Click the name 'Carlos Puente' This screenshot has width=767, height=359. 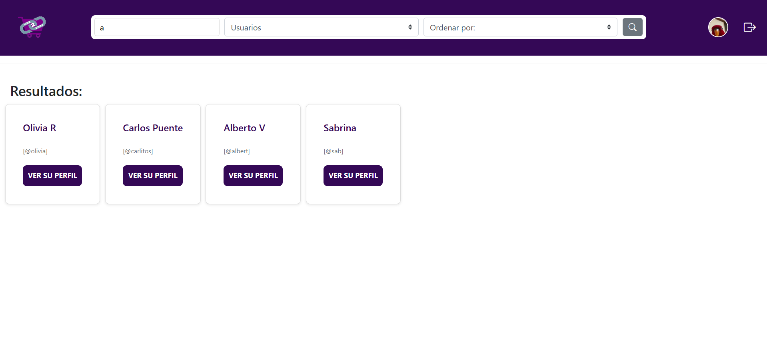pos(153,128)
